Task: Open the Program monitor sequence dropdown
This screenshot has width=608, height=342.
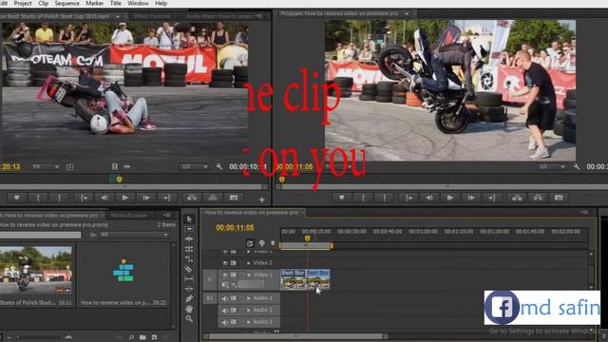Action: (407, 13)
